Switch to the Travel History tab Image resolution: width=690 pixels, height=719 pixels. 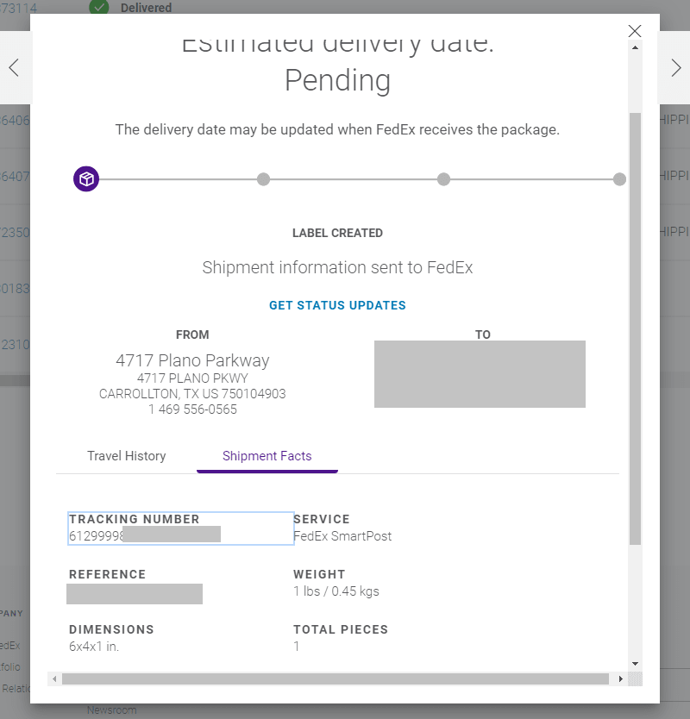(x=126, y=456)
